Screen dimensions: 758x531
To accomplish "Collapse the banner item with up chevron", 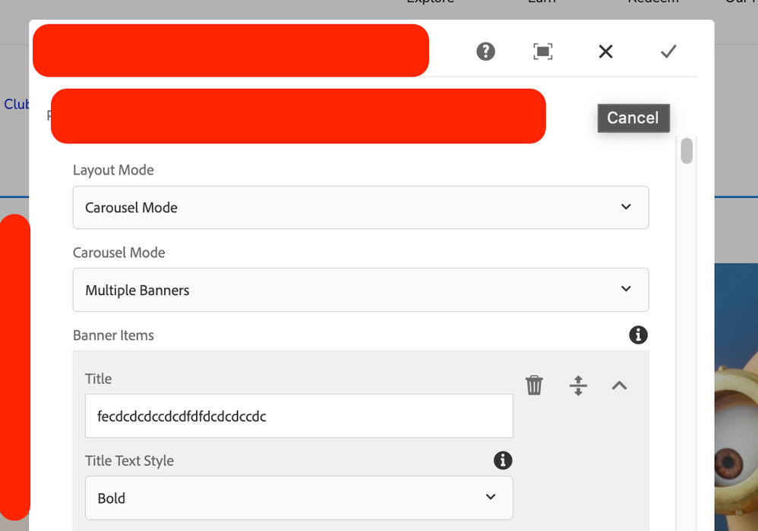I will 620,385.
